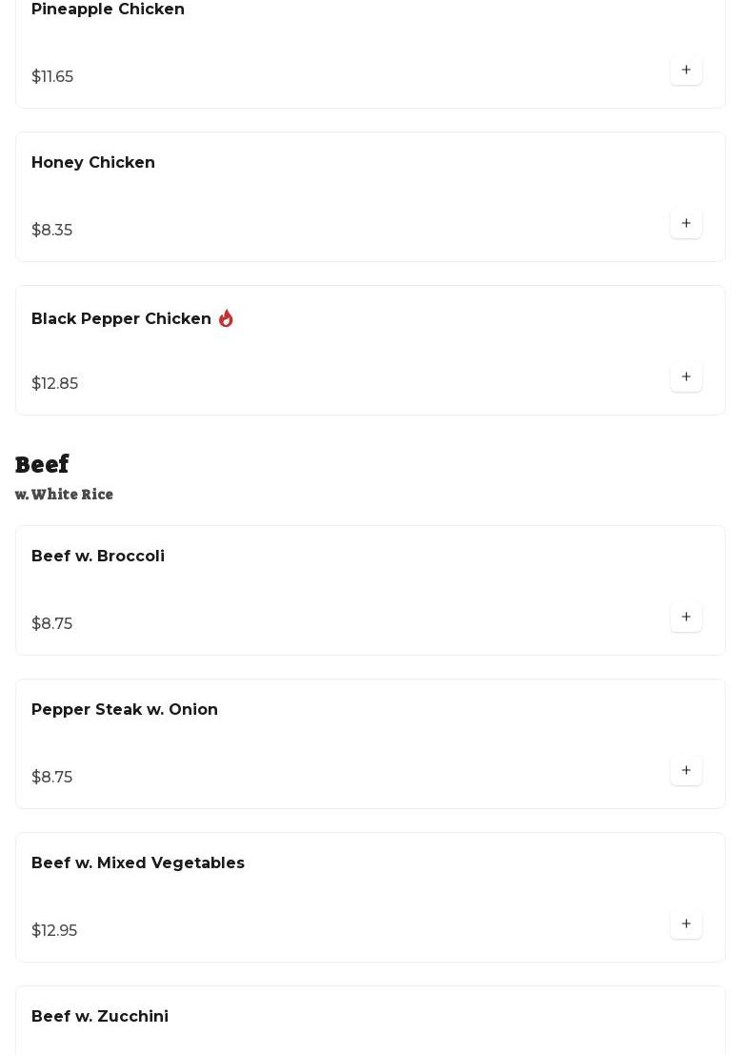Click the Beef section heading
This screenshot has width=741, height=1055.
[42, 464]
